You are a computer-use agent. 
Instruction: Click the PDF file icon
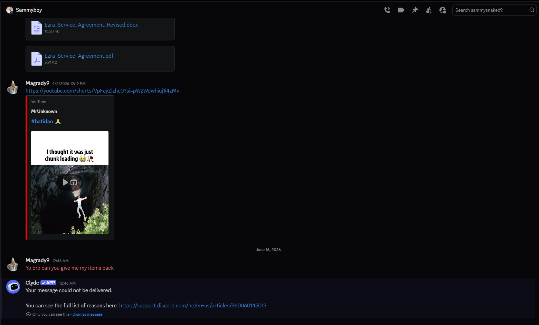36,59
